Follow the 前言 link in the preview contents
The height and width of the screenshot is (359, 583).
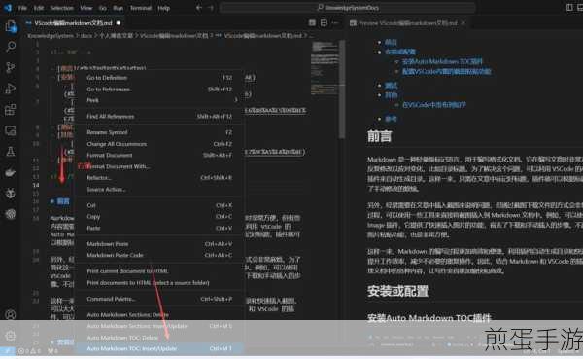[x=391, y=42]
